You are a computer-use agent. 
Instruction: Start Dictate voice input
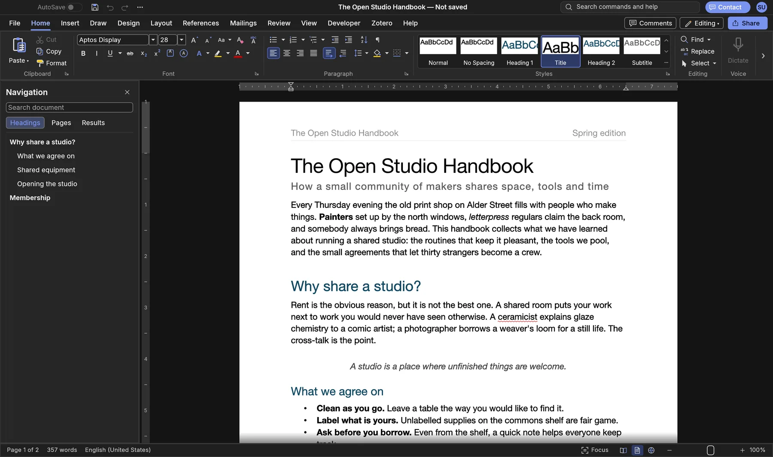[x=738, y=50]
